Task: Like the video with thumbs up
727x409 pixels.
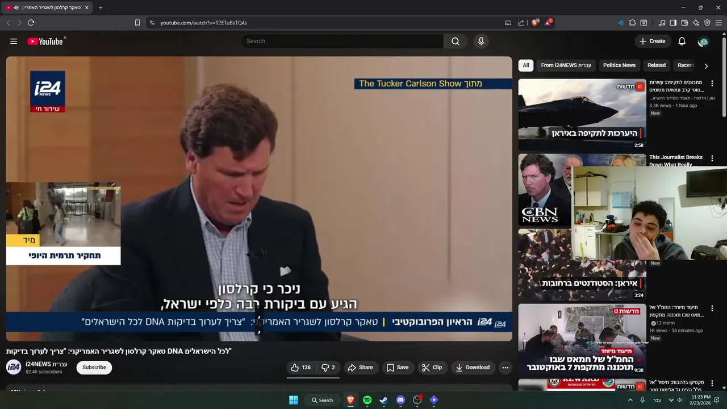Action: coord(301,368)
